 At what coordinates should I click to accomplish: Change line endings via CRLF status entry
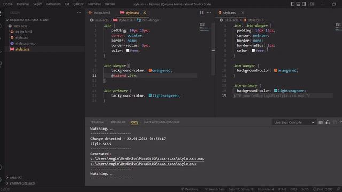(293, 189)
